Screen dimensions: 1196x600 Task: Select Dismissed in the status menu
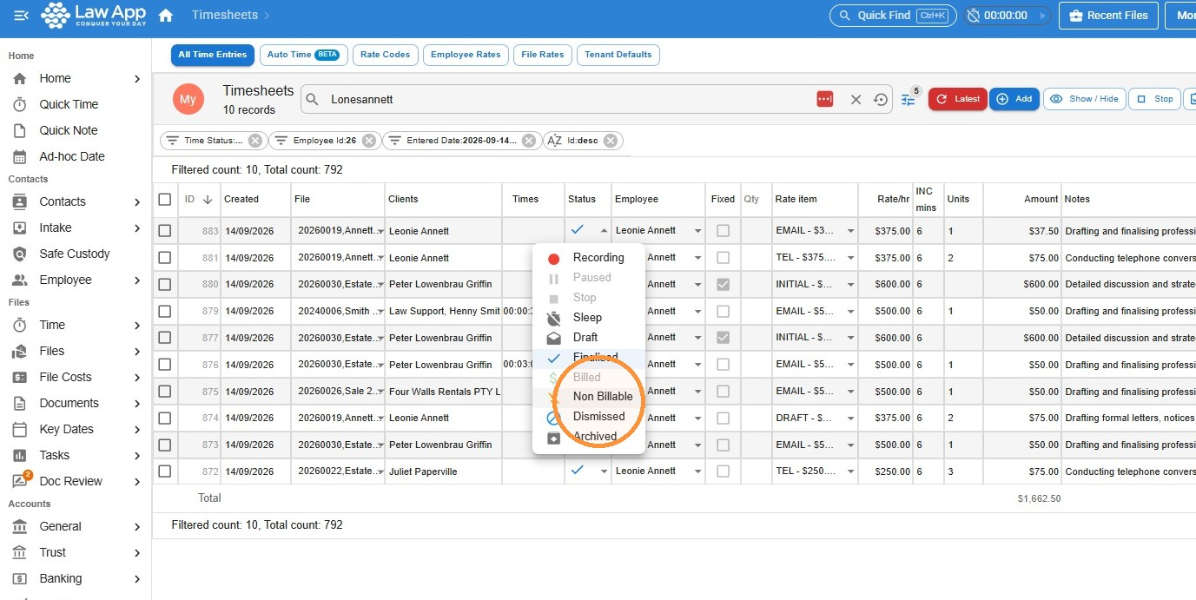(589, 417)
